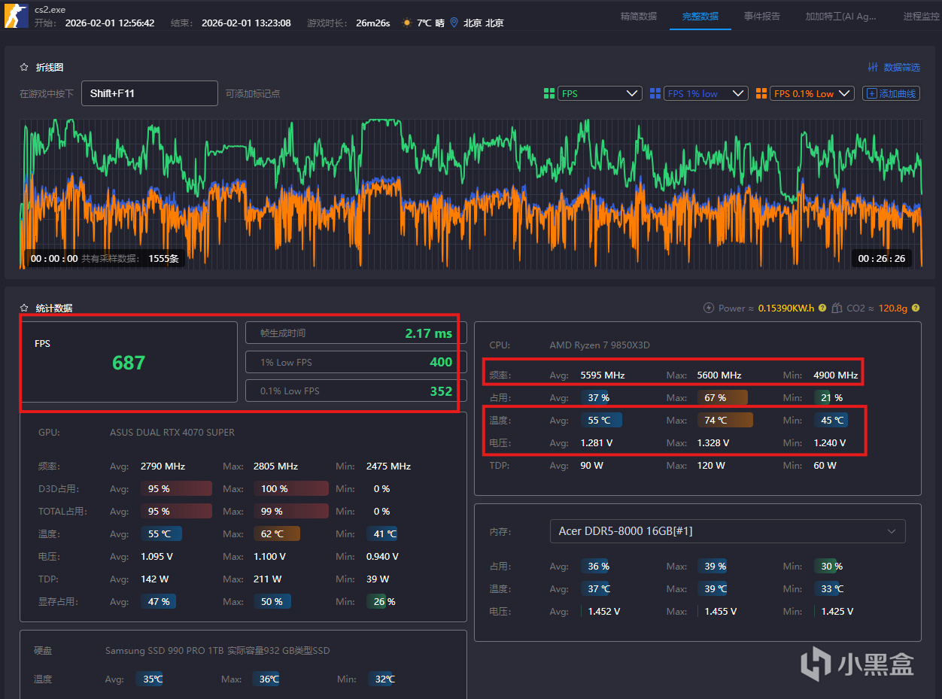Open the 事件报告 tab
Image resolution: width=942 pixels, height=699 pixels.
(x=761, y=16)
